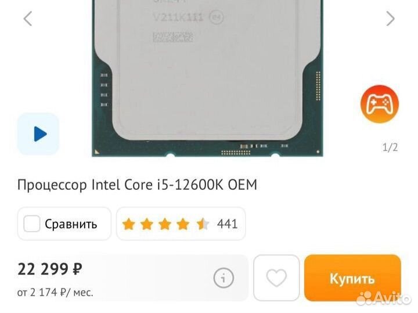This screenshot has height=313, width=418.
Task: Tap the Avito watermark logo
Action: [x=383, y=298]
